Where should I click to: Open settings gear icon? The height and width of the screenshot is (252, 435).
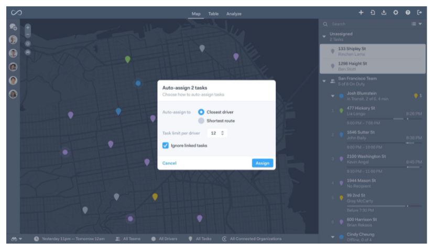396,13
